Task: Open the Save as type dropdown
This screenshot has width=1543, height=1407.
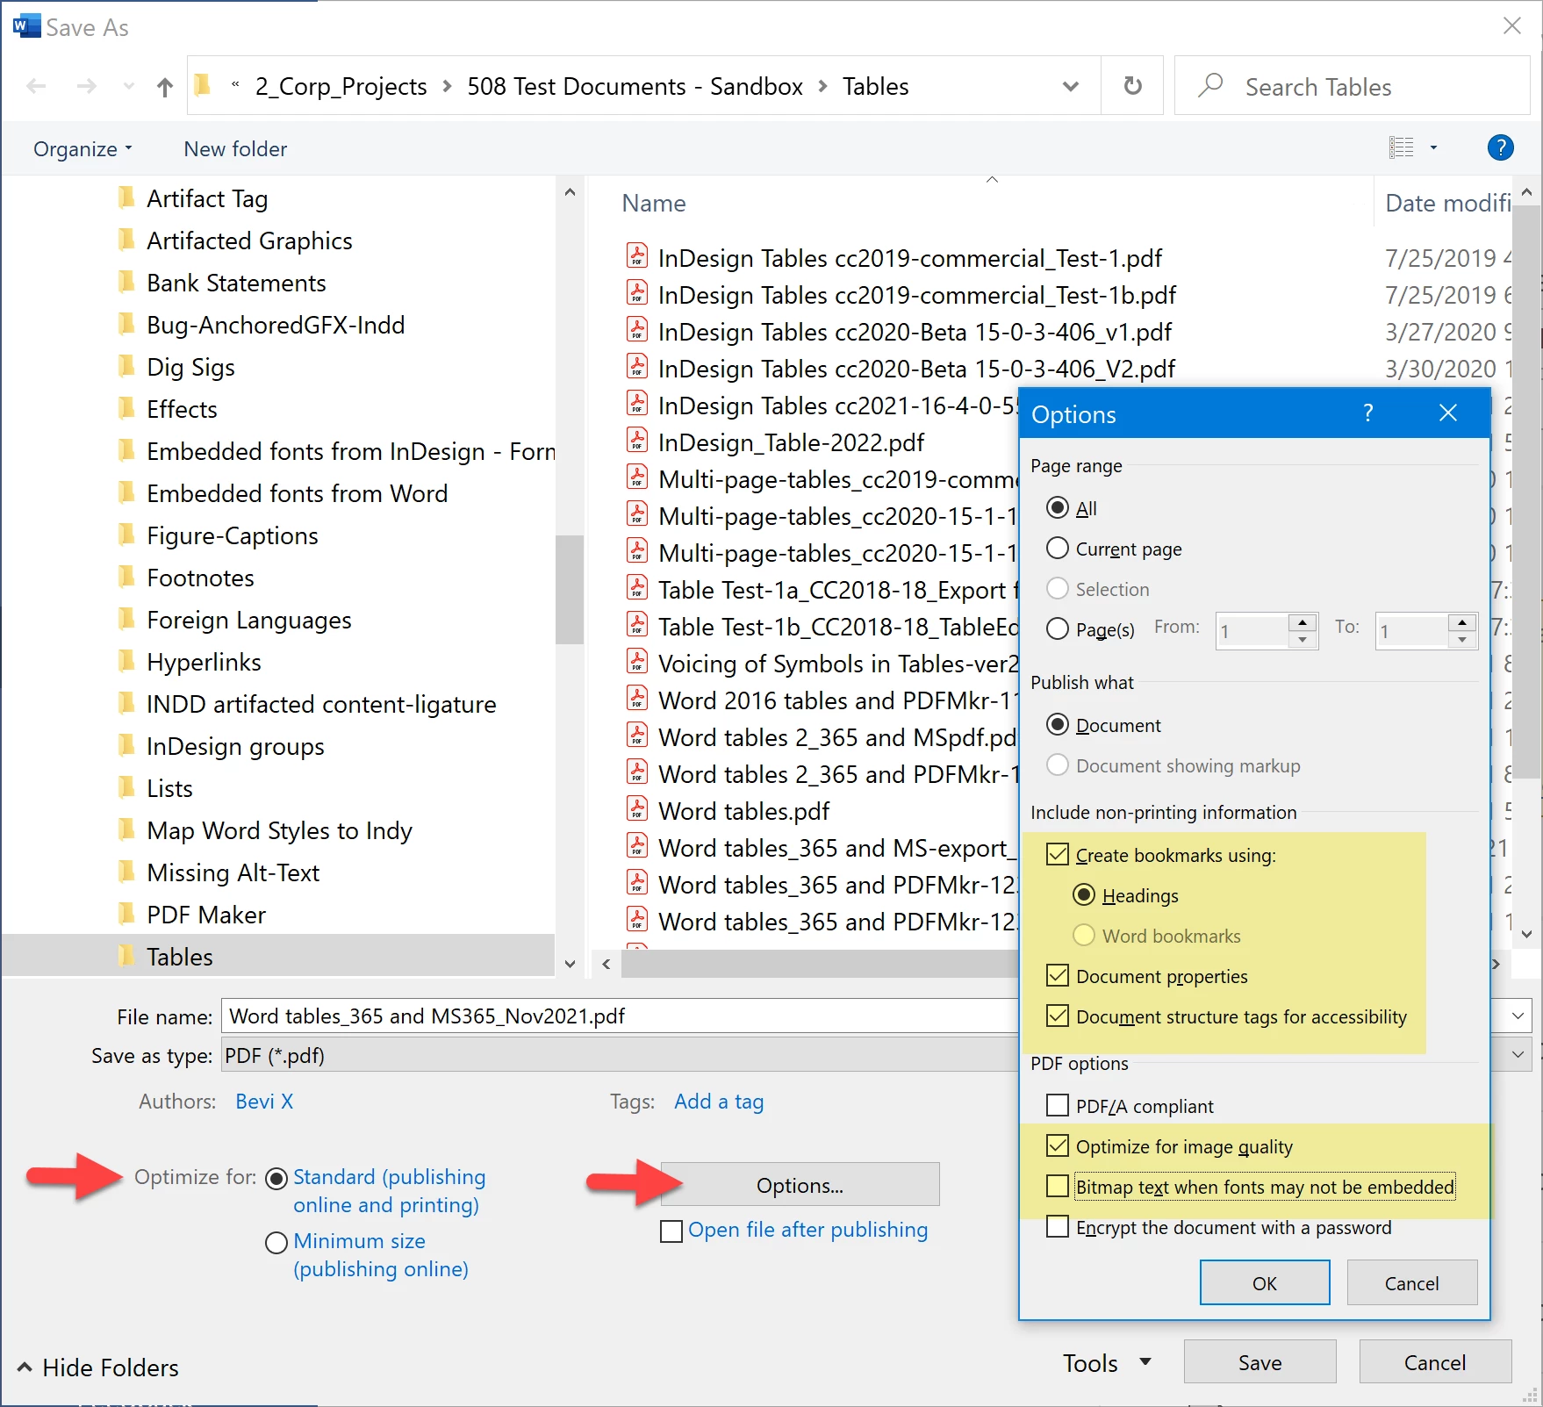Action: click(1518, 1054)
